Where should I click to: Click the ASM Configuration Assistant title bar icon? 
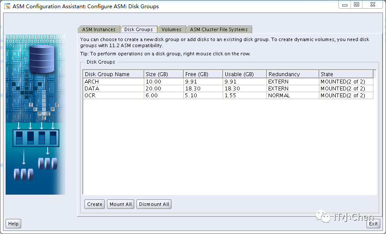coord(7,6)
